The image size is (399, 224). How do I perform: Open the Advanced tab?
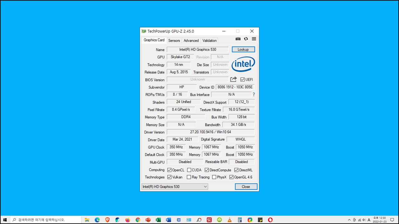pyautogui.click(x=191, y=40)
